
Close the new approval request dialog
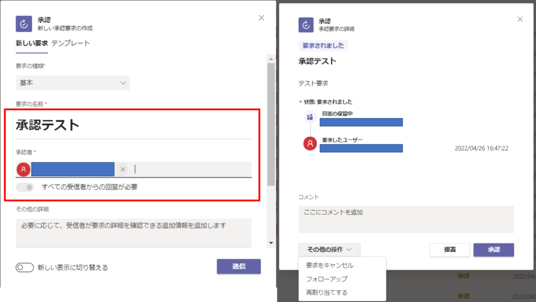click(x=262, y=18)
